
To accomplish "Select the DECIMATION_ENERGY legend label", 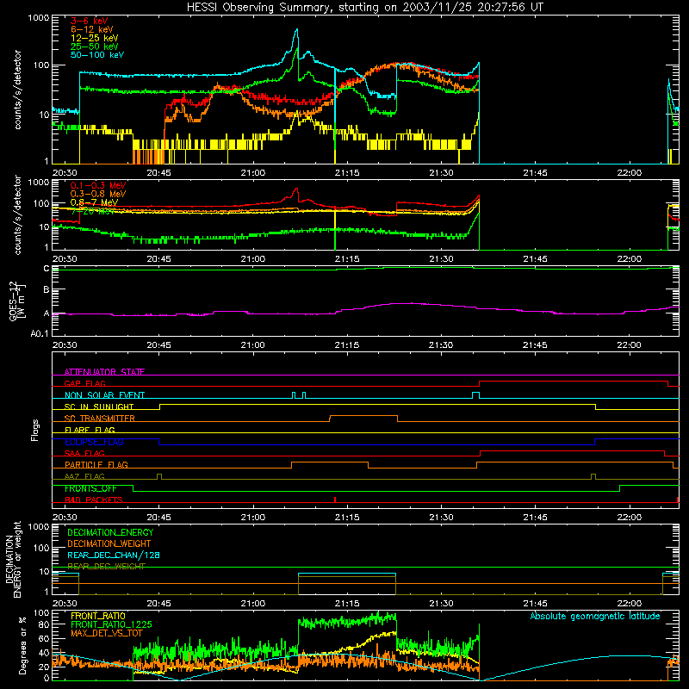I will tap(110, 532).
